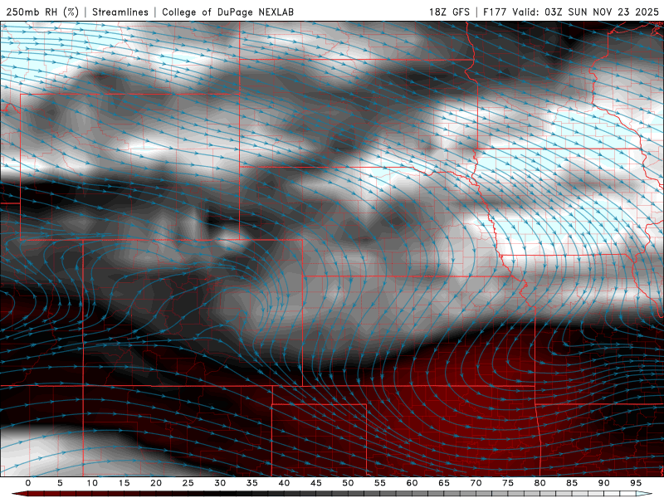Click the "95" RH scale value
664x498 pixels.
[636, 483]
